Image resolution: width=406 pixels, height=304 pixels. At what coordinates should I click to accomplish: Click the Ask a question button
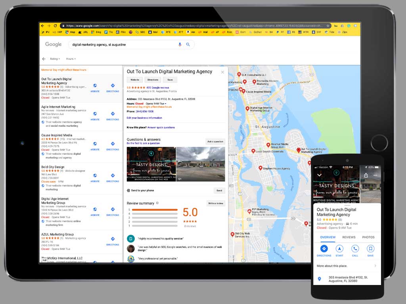point(215,141)
